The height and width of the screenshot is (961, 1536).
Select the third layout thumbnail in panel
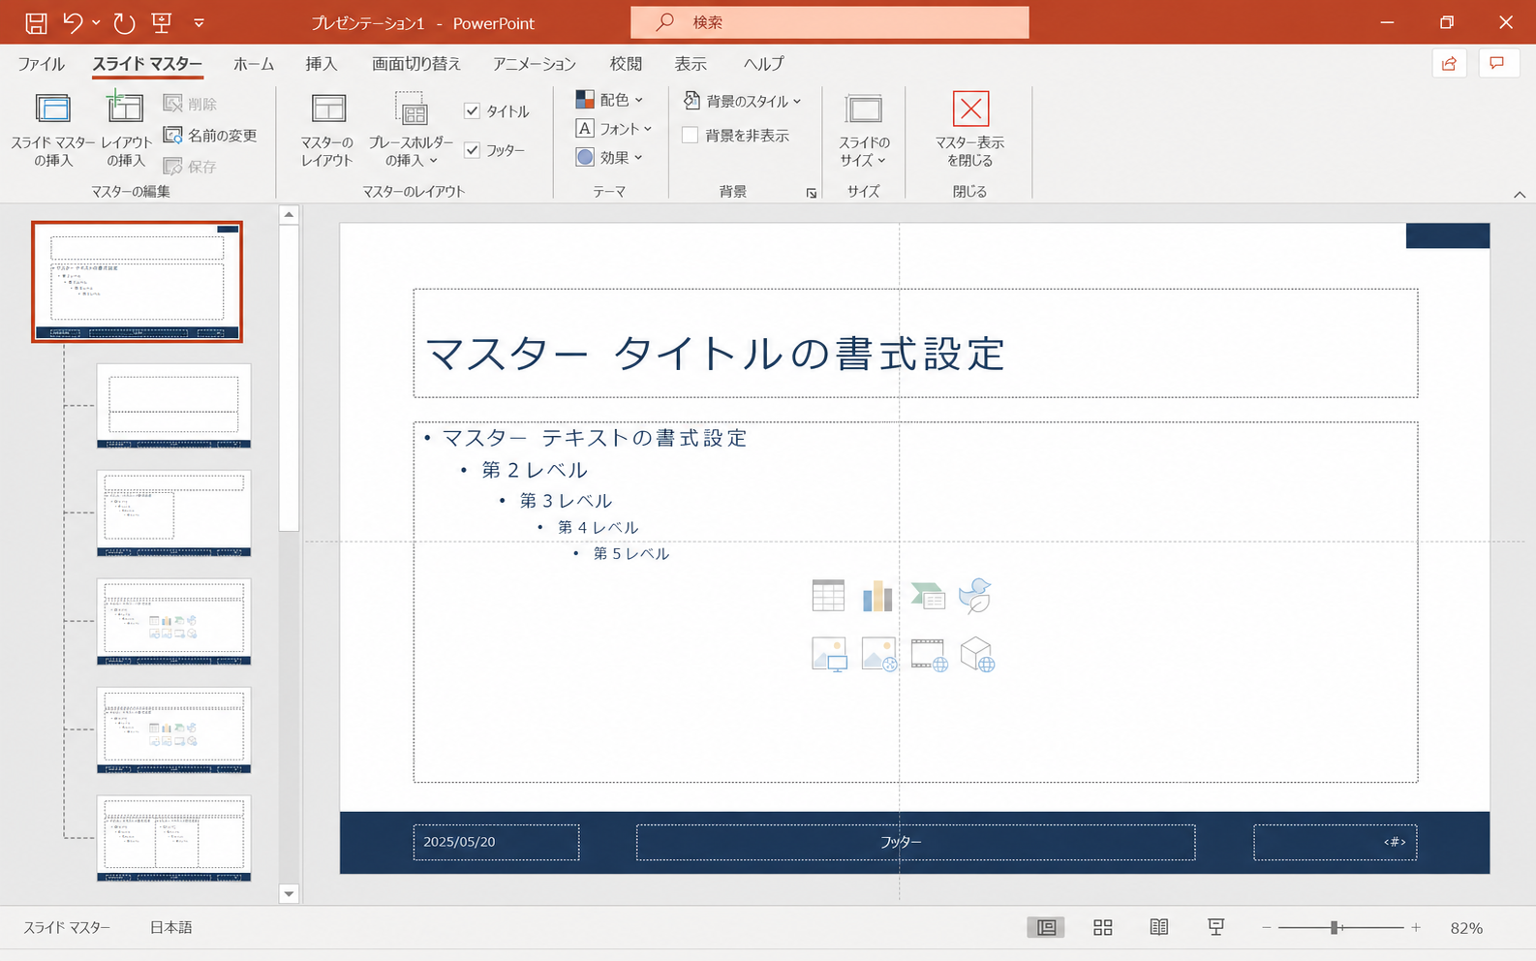(173, 622)
